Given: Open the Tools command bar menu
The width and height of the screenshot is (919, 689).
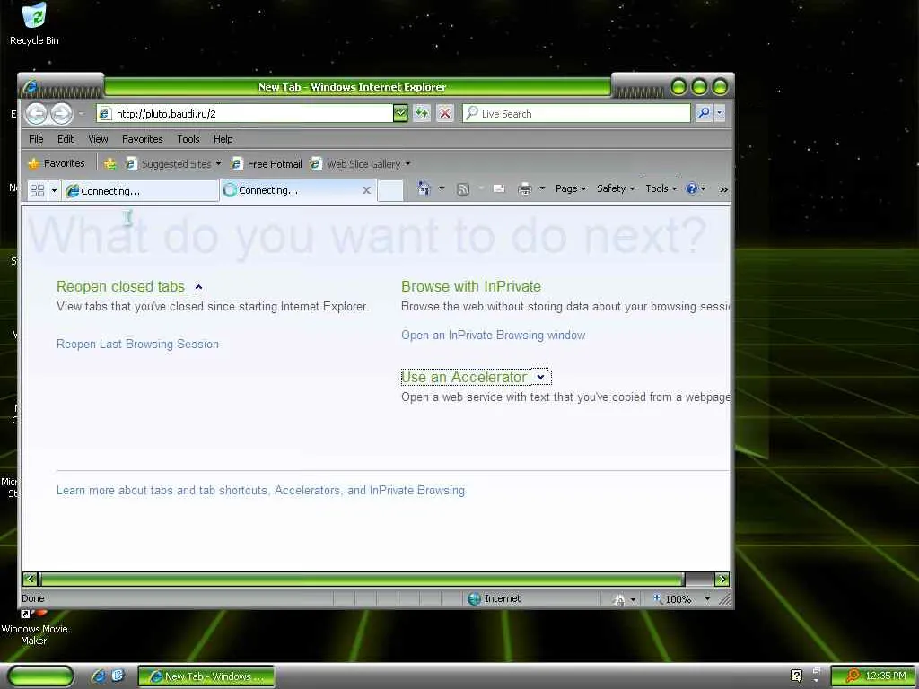Looking at the screenshot, I should (x=661, y=188).
